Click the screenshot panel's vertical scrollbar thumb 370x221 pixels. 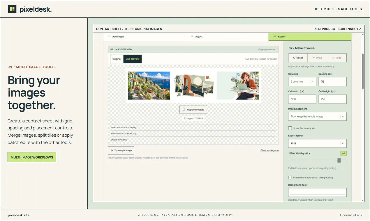pos(363,71)
